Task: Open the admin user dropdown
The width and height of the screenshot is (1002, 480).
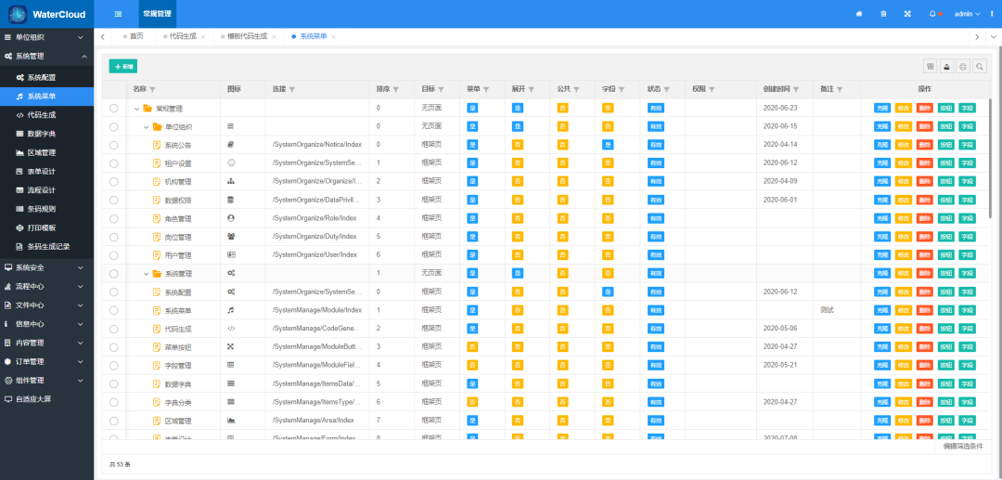Action: 967,14
